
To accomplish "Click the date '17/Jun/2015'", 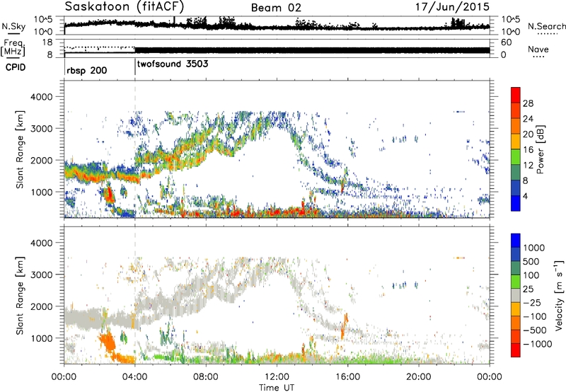I will 452,6.
